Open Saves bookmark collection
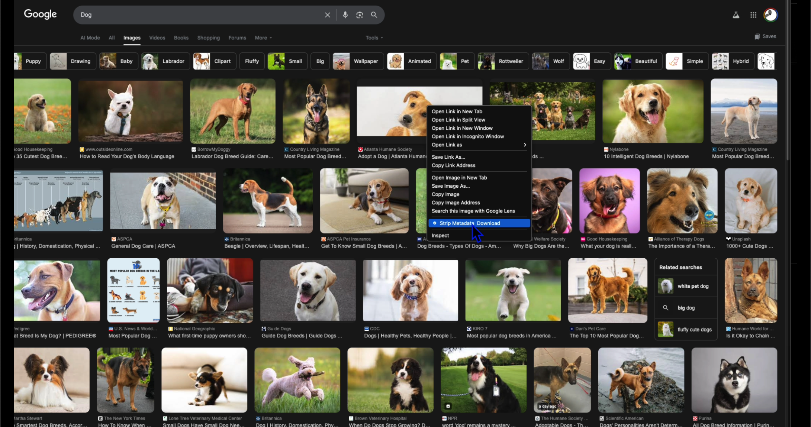This screenshot has height=427, width=811. 765,36
